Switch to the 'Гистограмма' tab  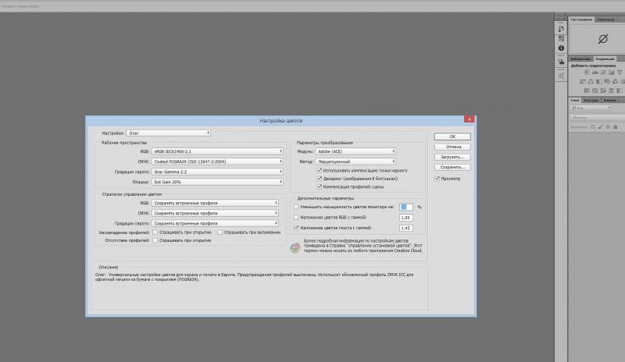click(x=581, y=20)
